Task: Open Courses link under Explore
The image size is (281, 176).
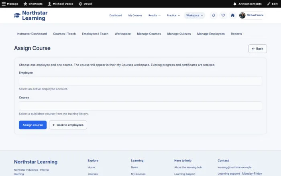Action: [93, 174]
